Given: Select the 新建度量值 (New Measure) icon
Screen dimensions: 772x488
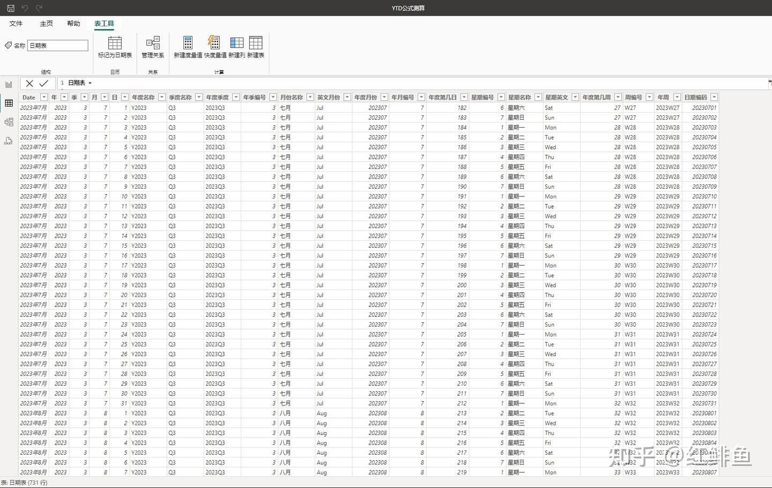Looking at the screenshot, I should (187, 48).
